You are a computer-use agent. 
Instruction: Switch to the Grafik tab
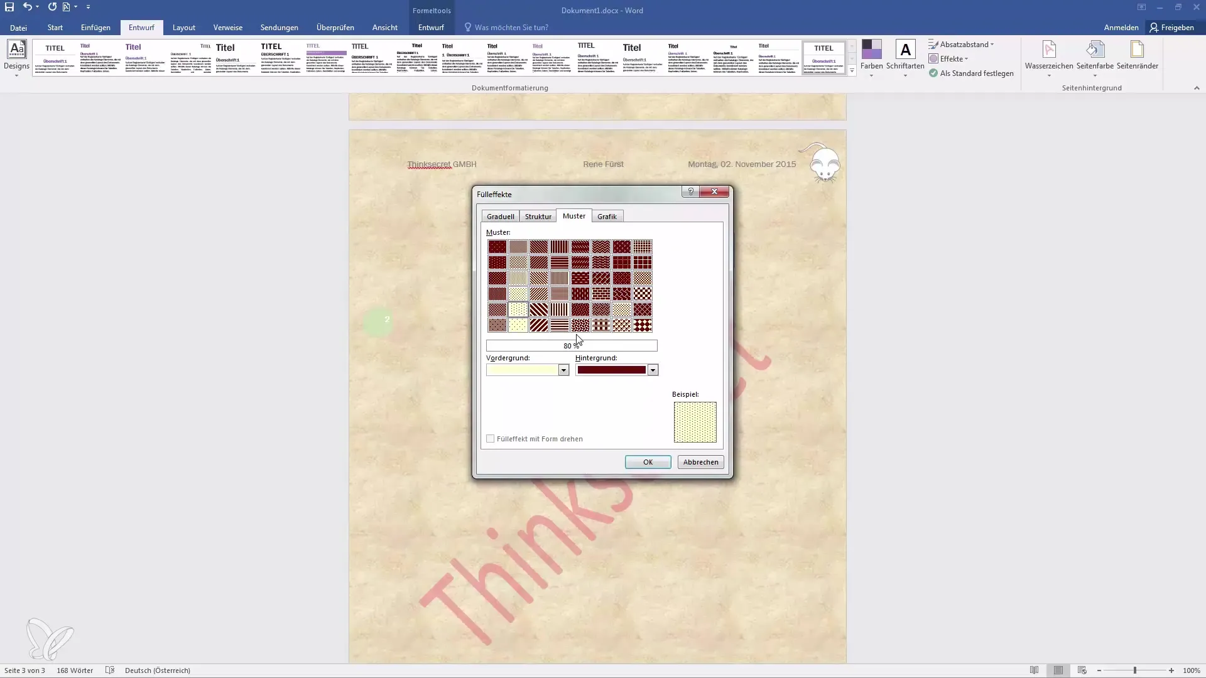point(607,217)
